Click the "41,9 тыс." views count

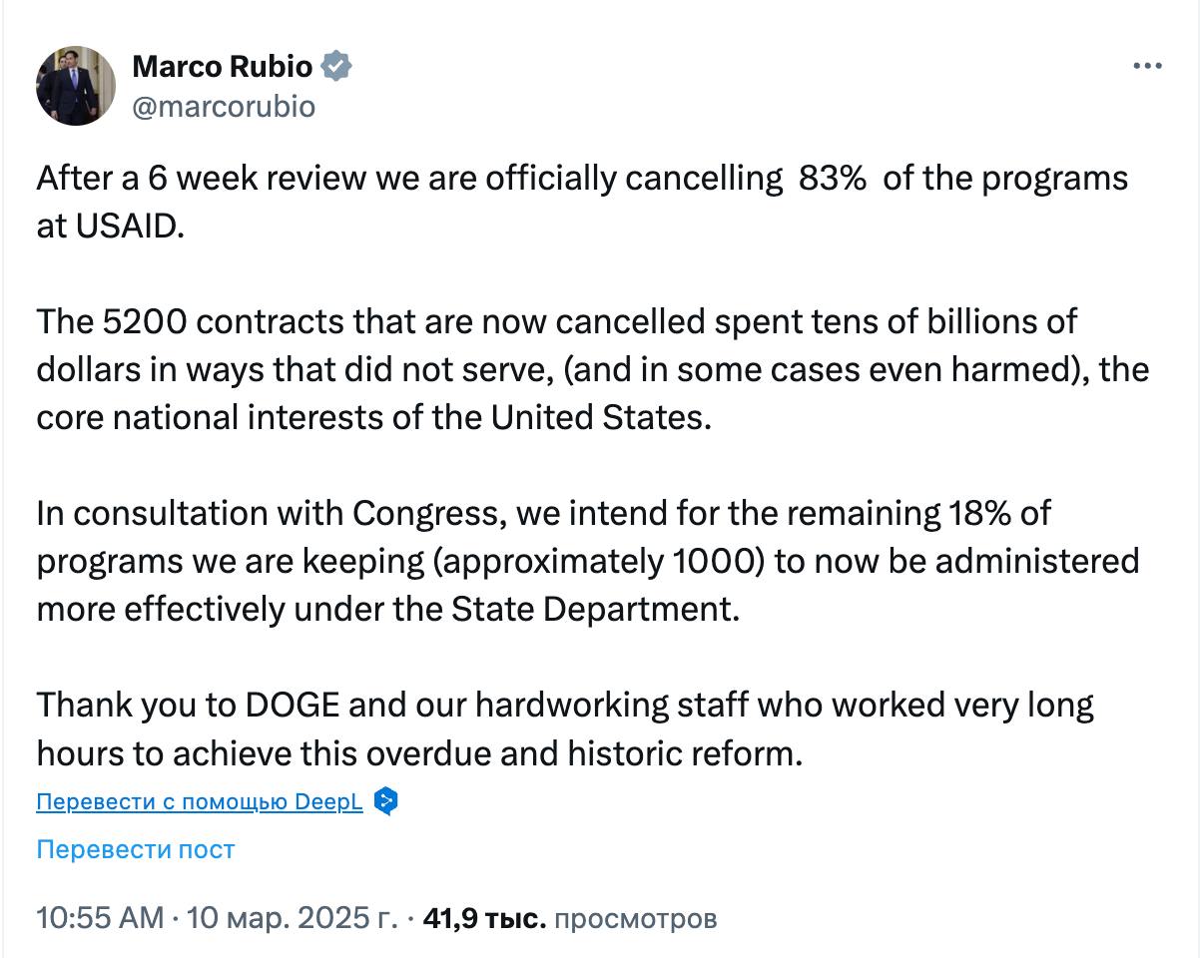(484, 917)
